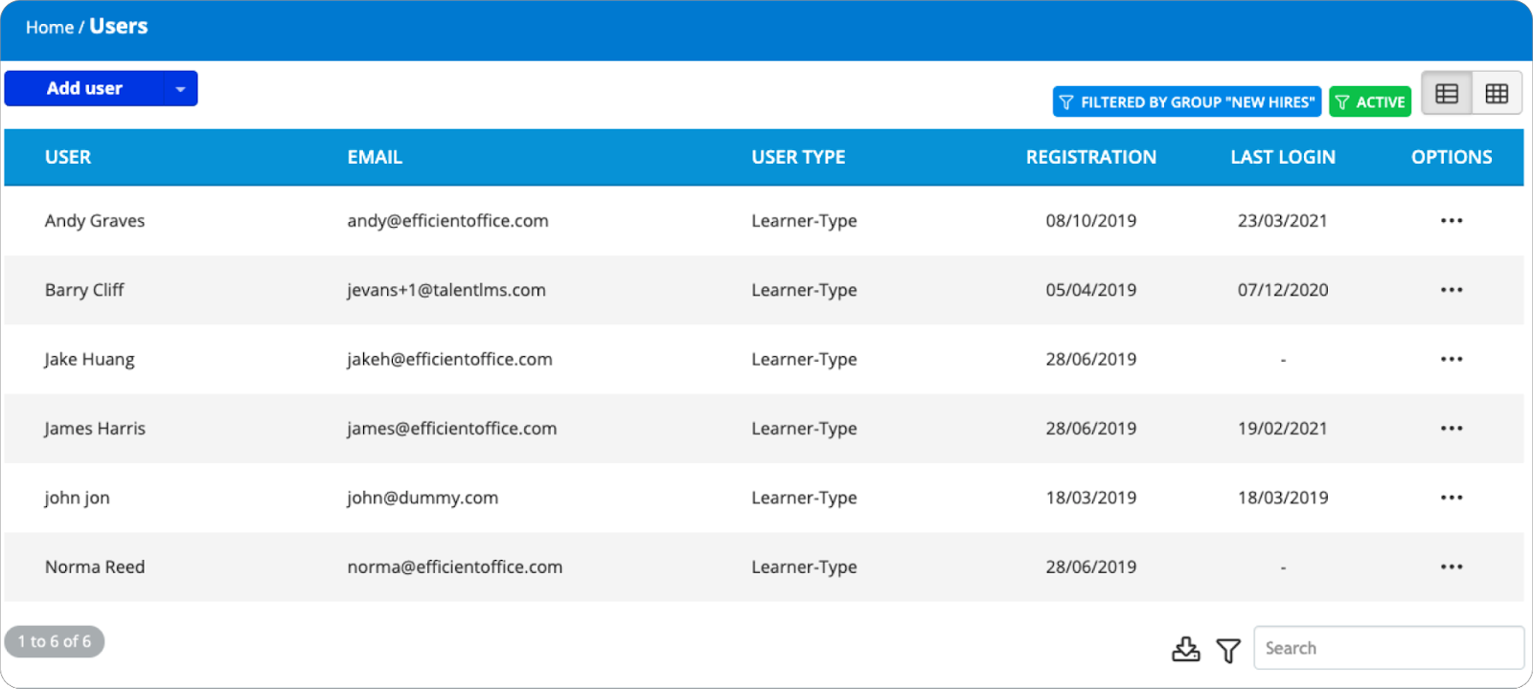The height and width of the screenshot is (689, 1533).
Task: Open options menu for Norma Reed
Action: coord(1451,567)
